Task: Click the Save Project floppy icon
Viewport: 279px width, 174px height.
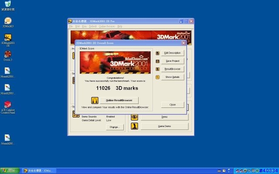Action: pyautogui.click(x=157, y=61)
